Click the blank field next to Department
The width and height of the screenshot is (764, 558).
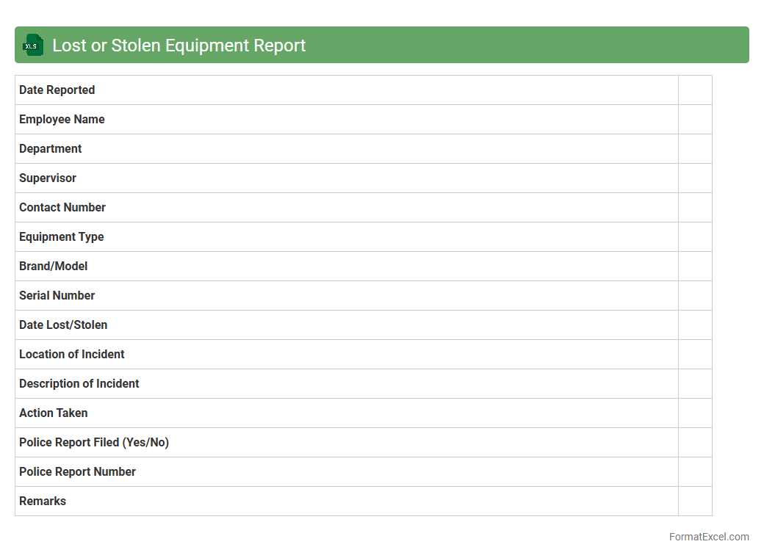coord(695,149)
